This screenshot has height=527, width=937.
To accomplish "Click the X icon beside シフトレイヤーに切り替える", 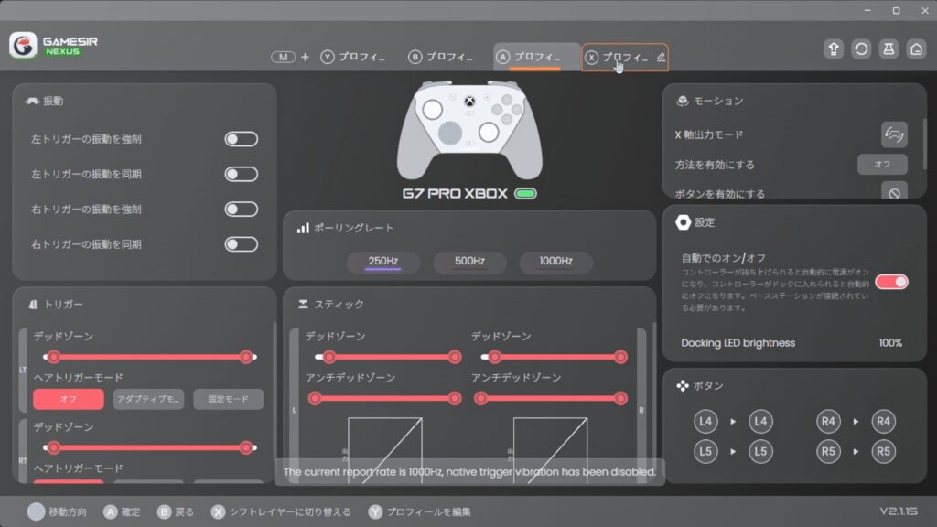I will tap(219, 512).
